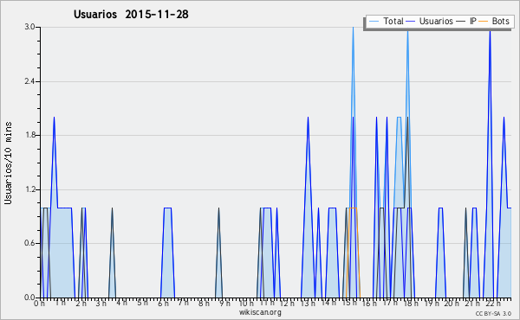
Task: Click the '0 h' x-axis label
Action: (39, 304)
